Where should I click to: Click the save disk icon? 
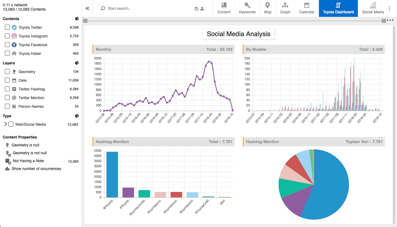tap(197, 9)
